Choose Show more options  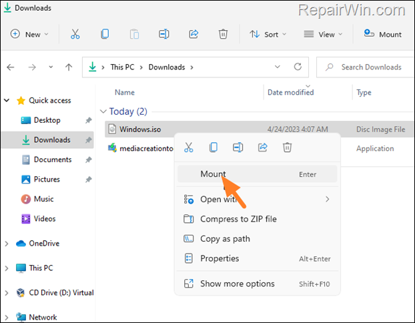pyautogui.click(x=258, y=284)
